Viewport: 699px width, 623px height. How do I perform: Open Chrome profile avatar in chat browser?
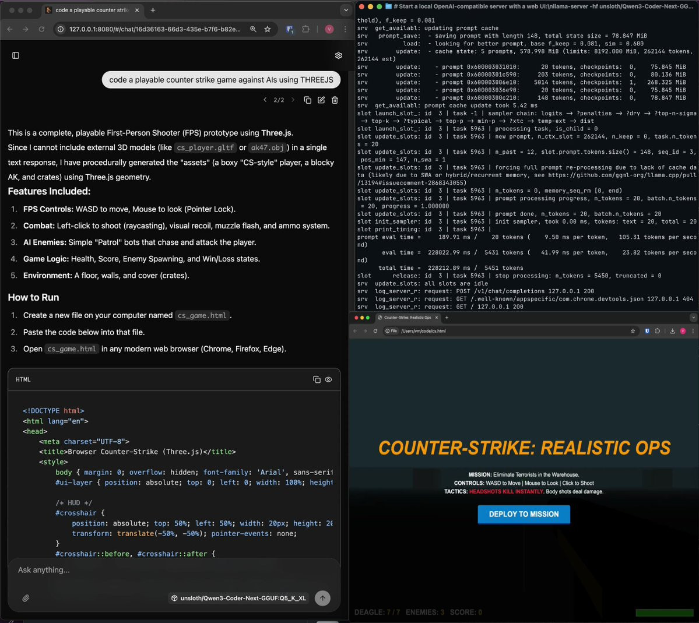329,29
